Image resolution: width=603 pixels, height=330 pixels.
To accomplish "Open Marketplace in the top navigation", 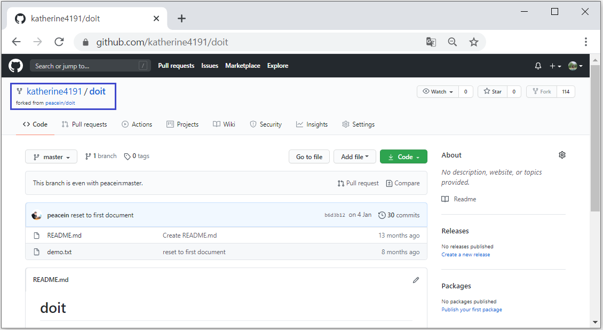I will coord(243,66).
